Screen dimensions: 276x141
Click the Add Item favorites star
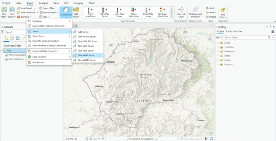pyautogui.click(x=223, y=10)
